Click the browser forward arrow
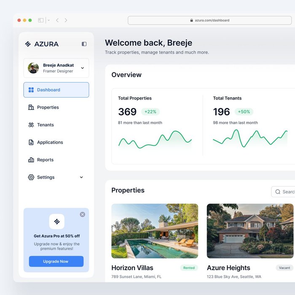This screenshot has height=295, width=295. [x=66, y=20]
